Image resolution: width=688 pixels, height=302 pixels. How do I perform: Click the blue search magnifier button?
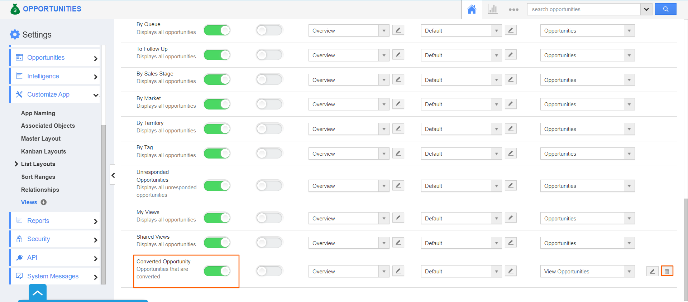click(x=665, y=9)
